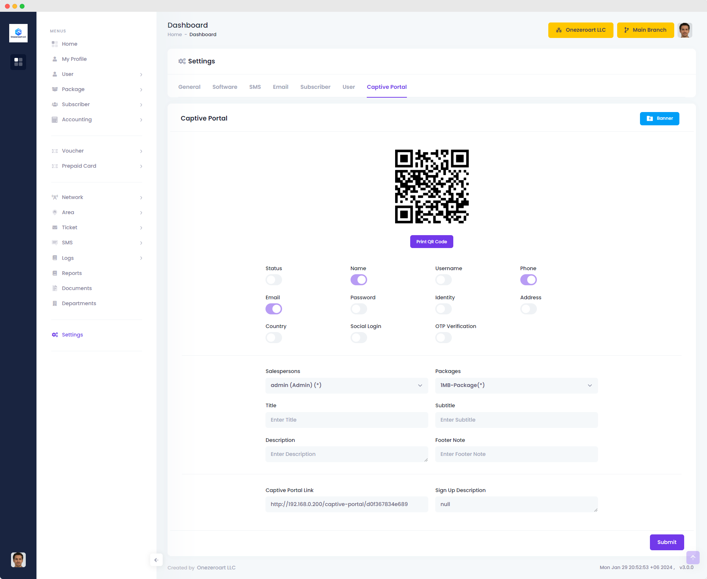Click the Settings gears icon in sidebar
This screenshot has height=579, width=707.
coord(55,335)
